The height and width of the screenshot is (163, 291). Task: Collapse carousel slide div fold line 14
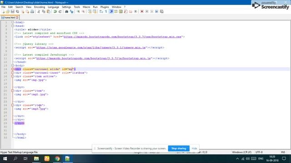point(13,69)
